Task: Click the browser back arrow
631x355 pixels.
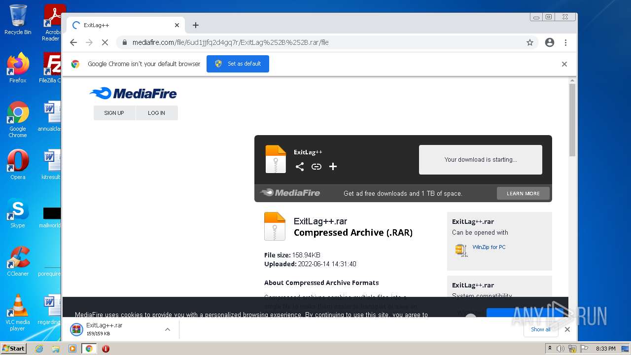Action: [x=73, y=42]
